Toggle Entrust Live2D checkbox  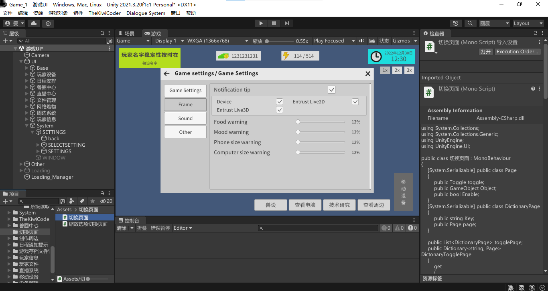click(355, 101)
